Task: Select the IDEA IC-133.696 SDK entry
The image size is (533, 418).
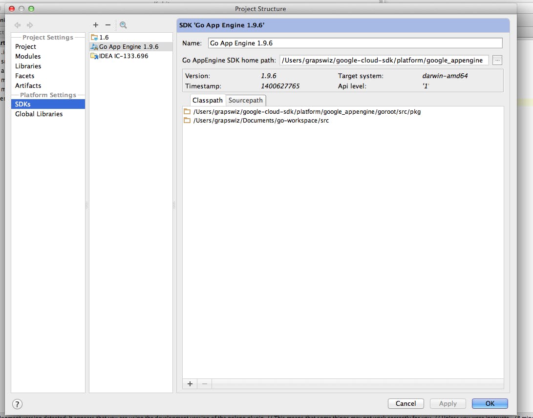Action: (x=131, y=56)
